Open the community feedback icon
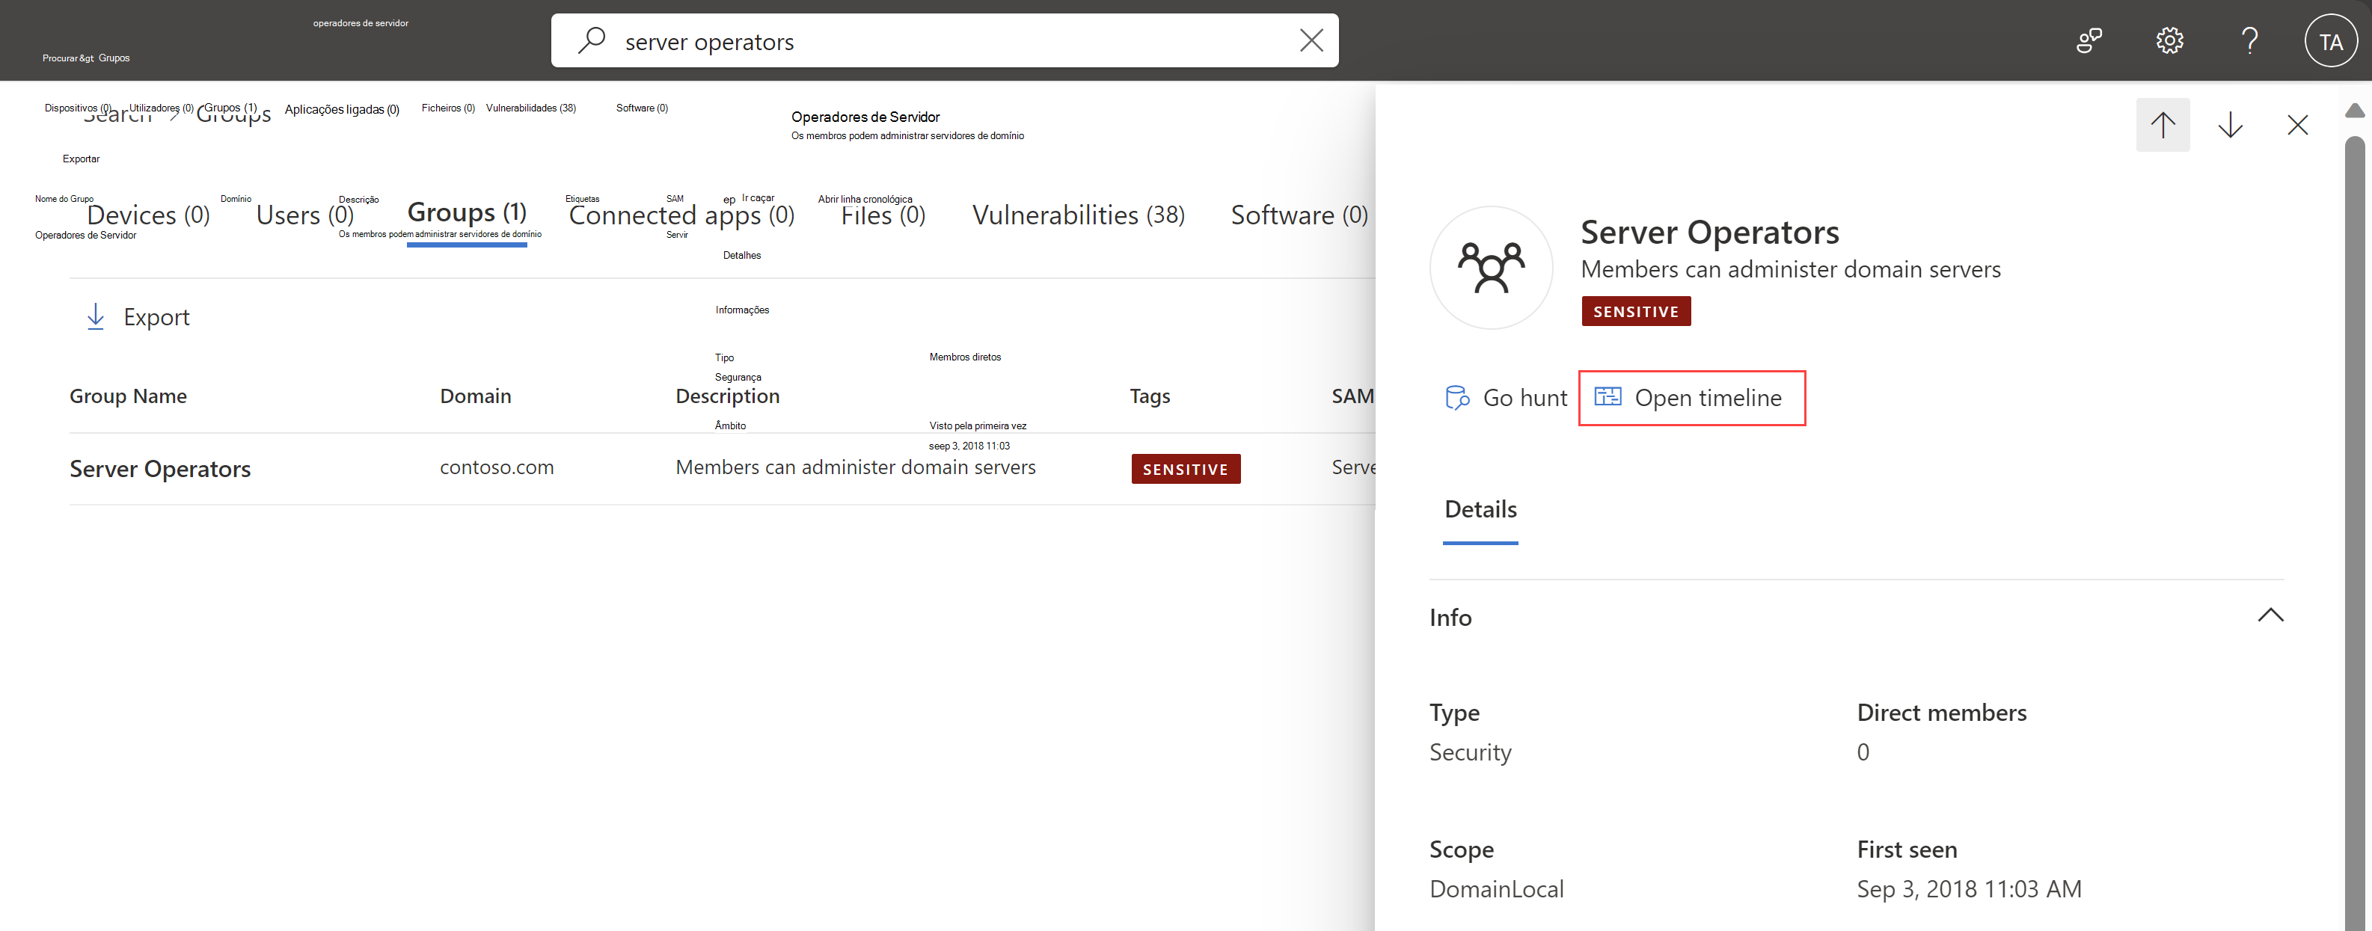 (x=2088, y=40)
